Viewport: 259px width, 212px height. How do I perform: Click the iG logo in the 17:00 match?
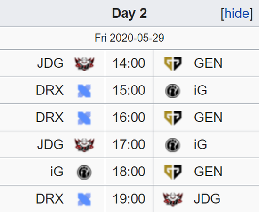(x=173, y=145)
